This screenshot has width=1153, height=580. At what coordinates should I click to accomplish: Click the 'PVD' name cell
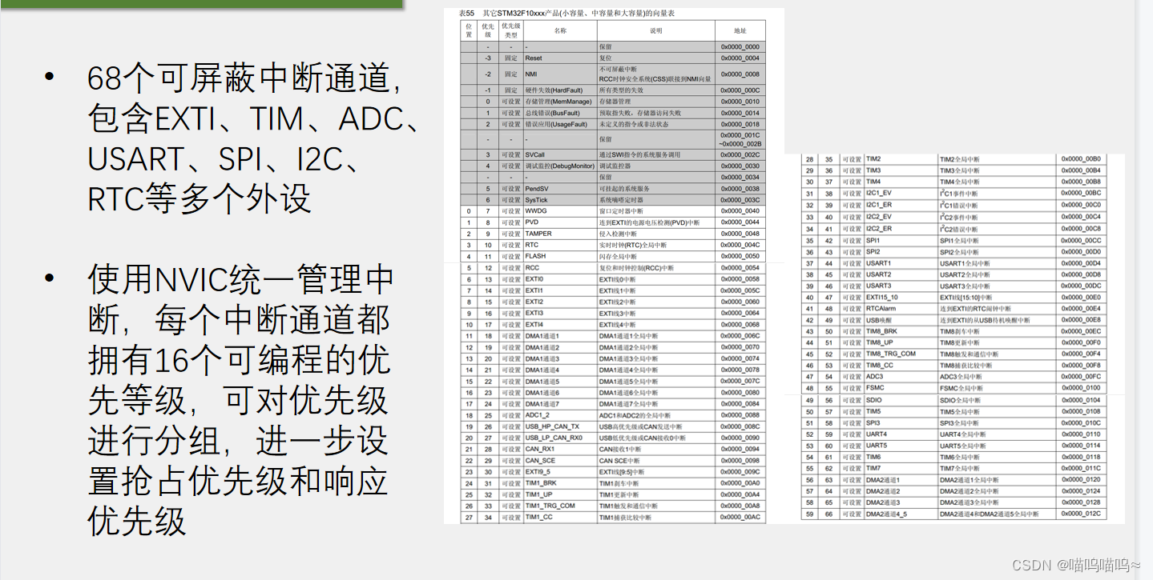(560, 222)
